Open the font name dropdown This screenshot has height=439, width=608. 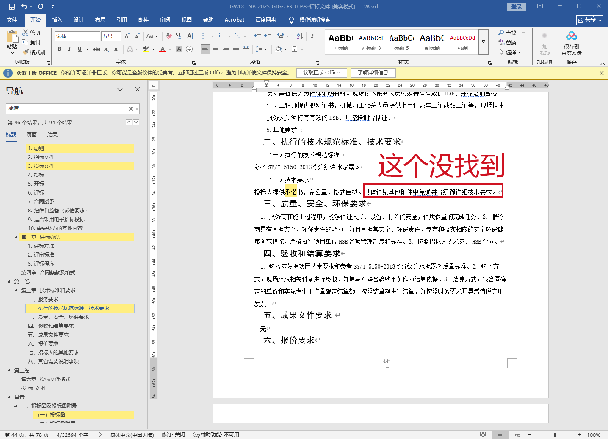(x=97, y=36)
